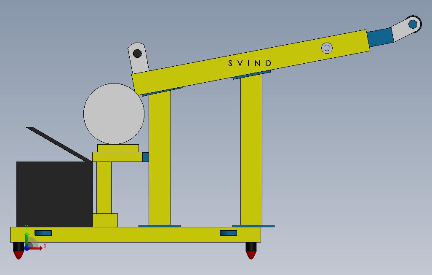432x275 pixels.
Task: Select the blue pin in the arm-end lug
Action: (x=413, y=24)
